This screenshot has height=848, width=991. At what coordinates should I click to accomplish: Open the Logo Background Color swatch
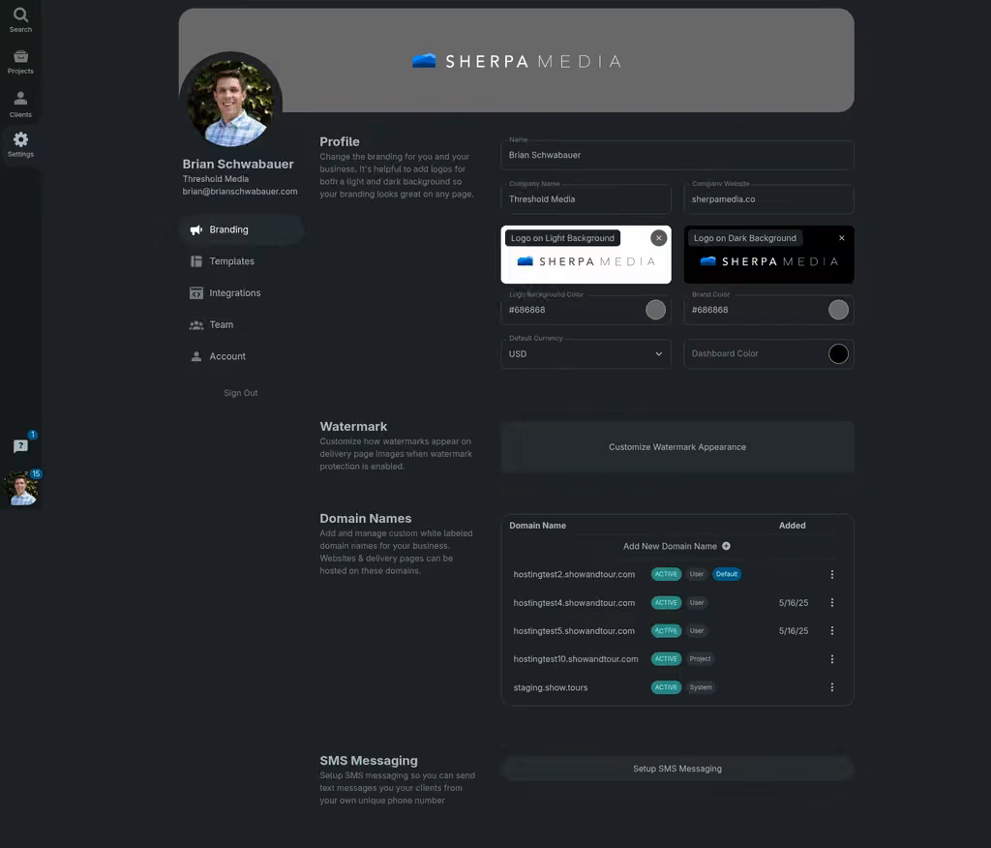point(655,310)
